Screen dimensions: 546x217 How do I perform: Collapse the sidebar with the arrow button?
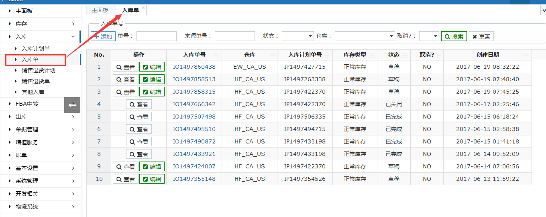click(x=72, y=105)
